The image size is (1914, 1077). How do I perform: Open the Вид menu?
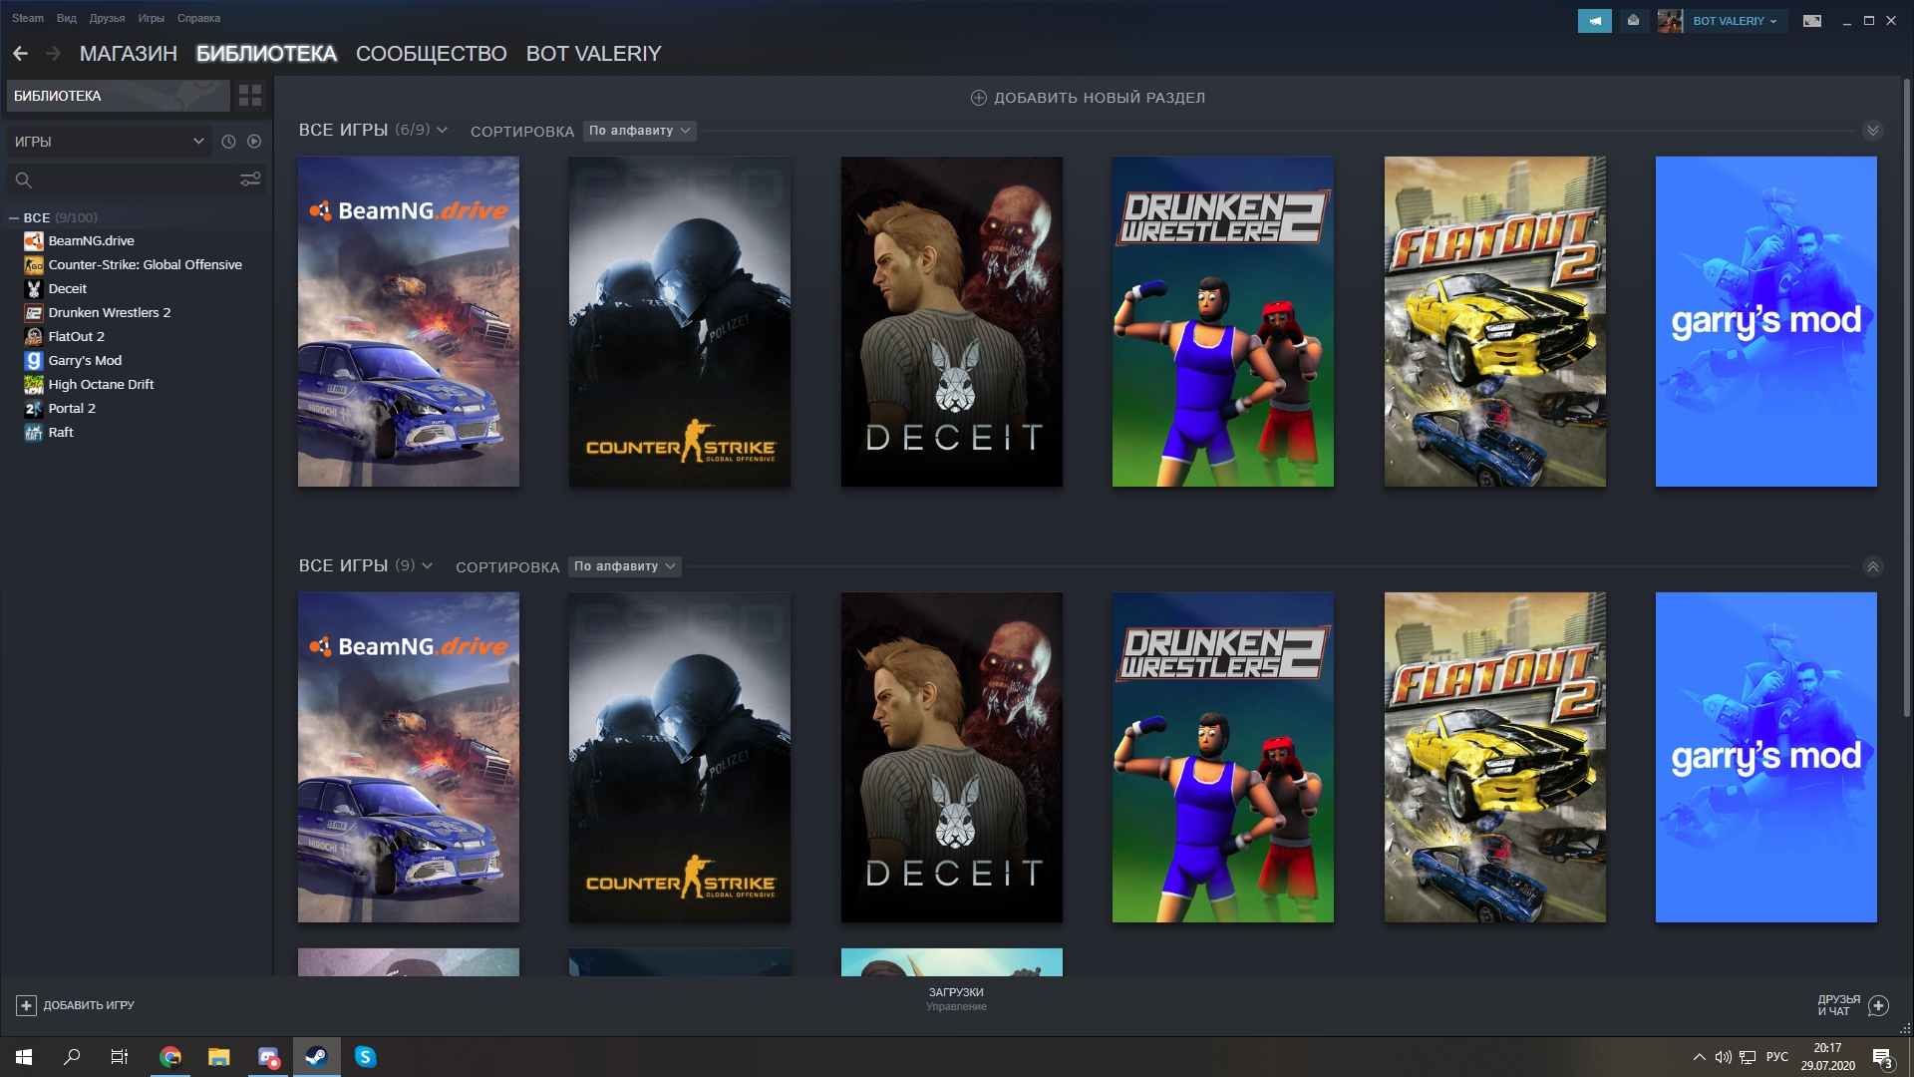tap(67, 18)
